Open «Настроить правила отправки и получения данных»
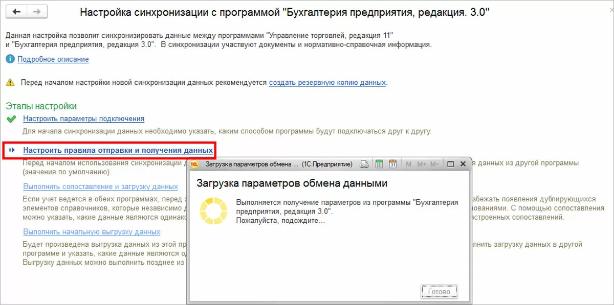 118,151
